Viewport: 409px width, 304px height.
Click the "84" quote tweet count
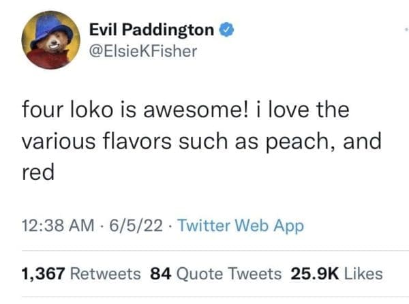tap(160, 274)
